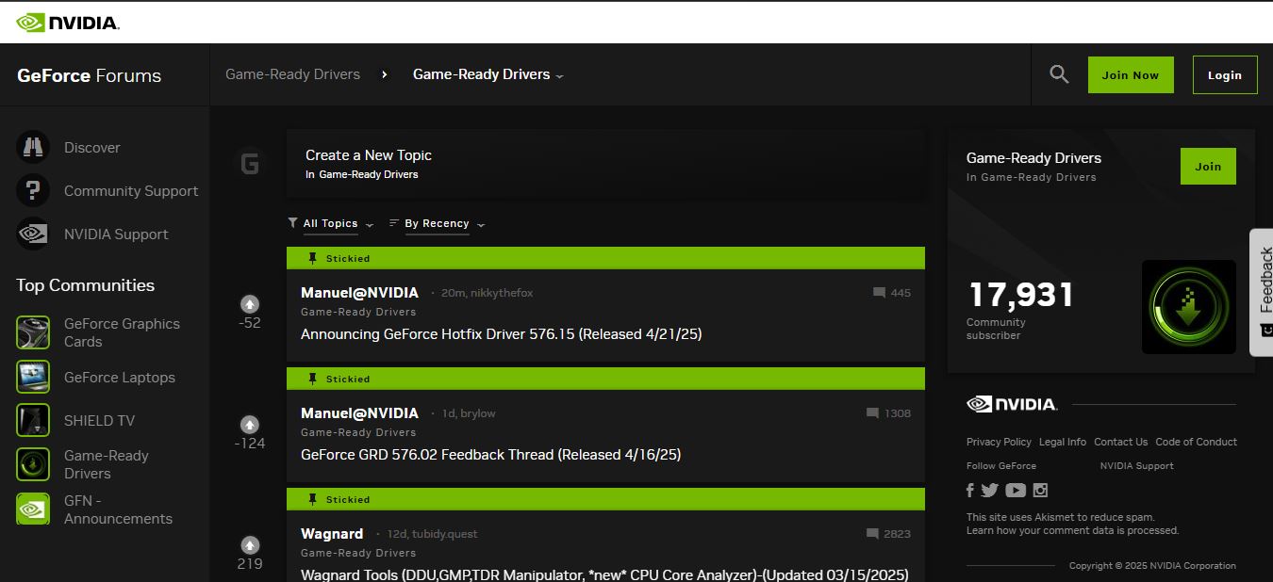
Task: Click Community Support question mark icon
Action: click(33, 190)
